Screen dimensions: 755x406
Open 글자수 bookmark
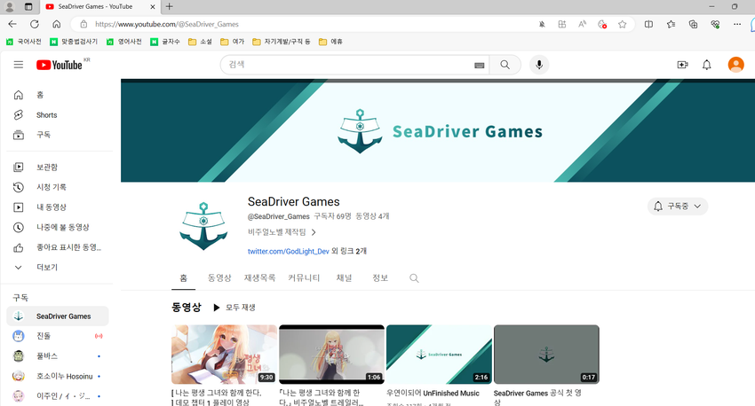point(165,42)
